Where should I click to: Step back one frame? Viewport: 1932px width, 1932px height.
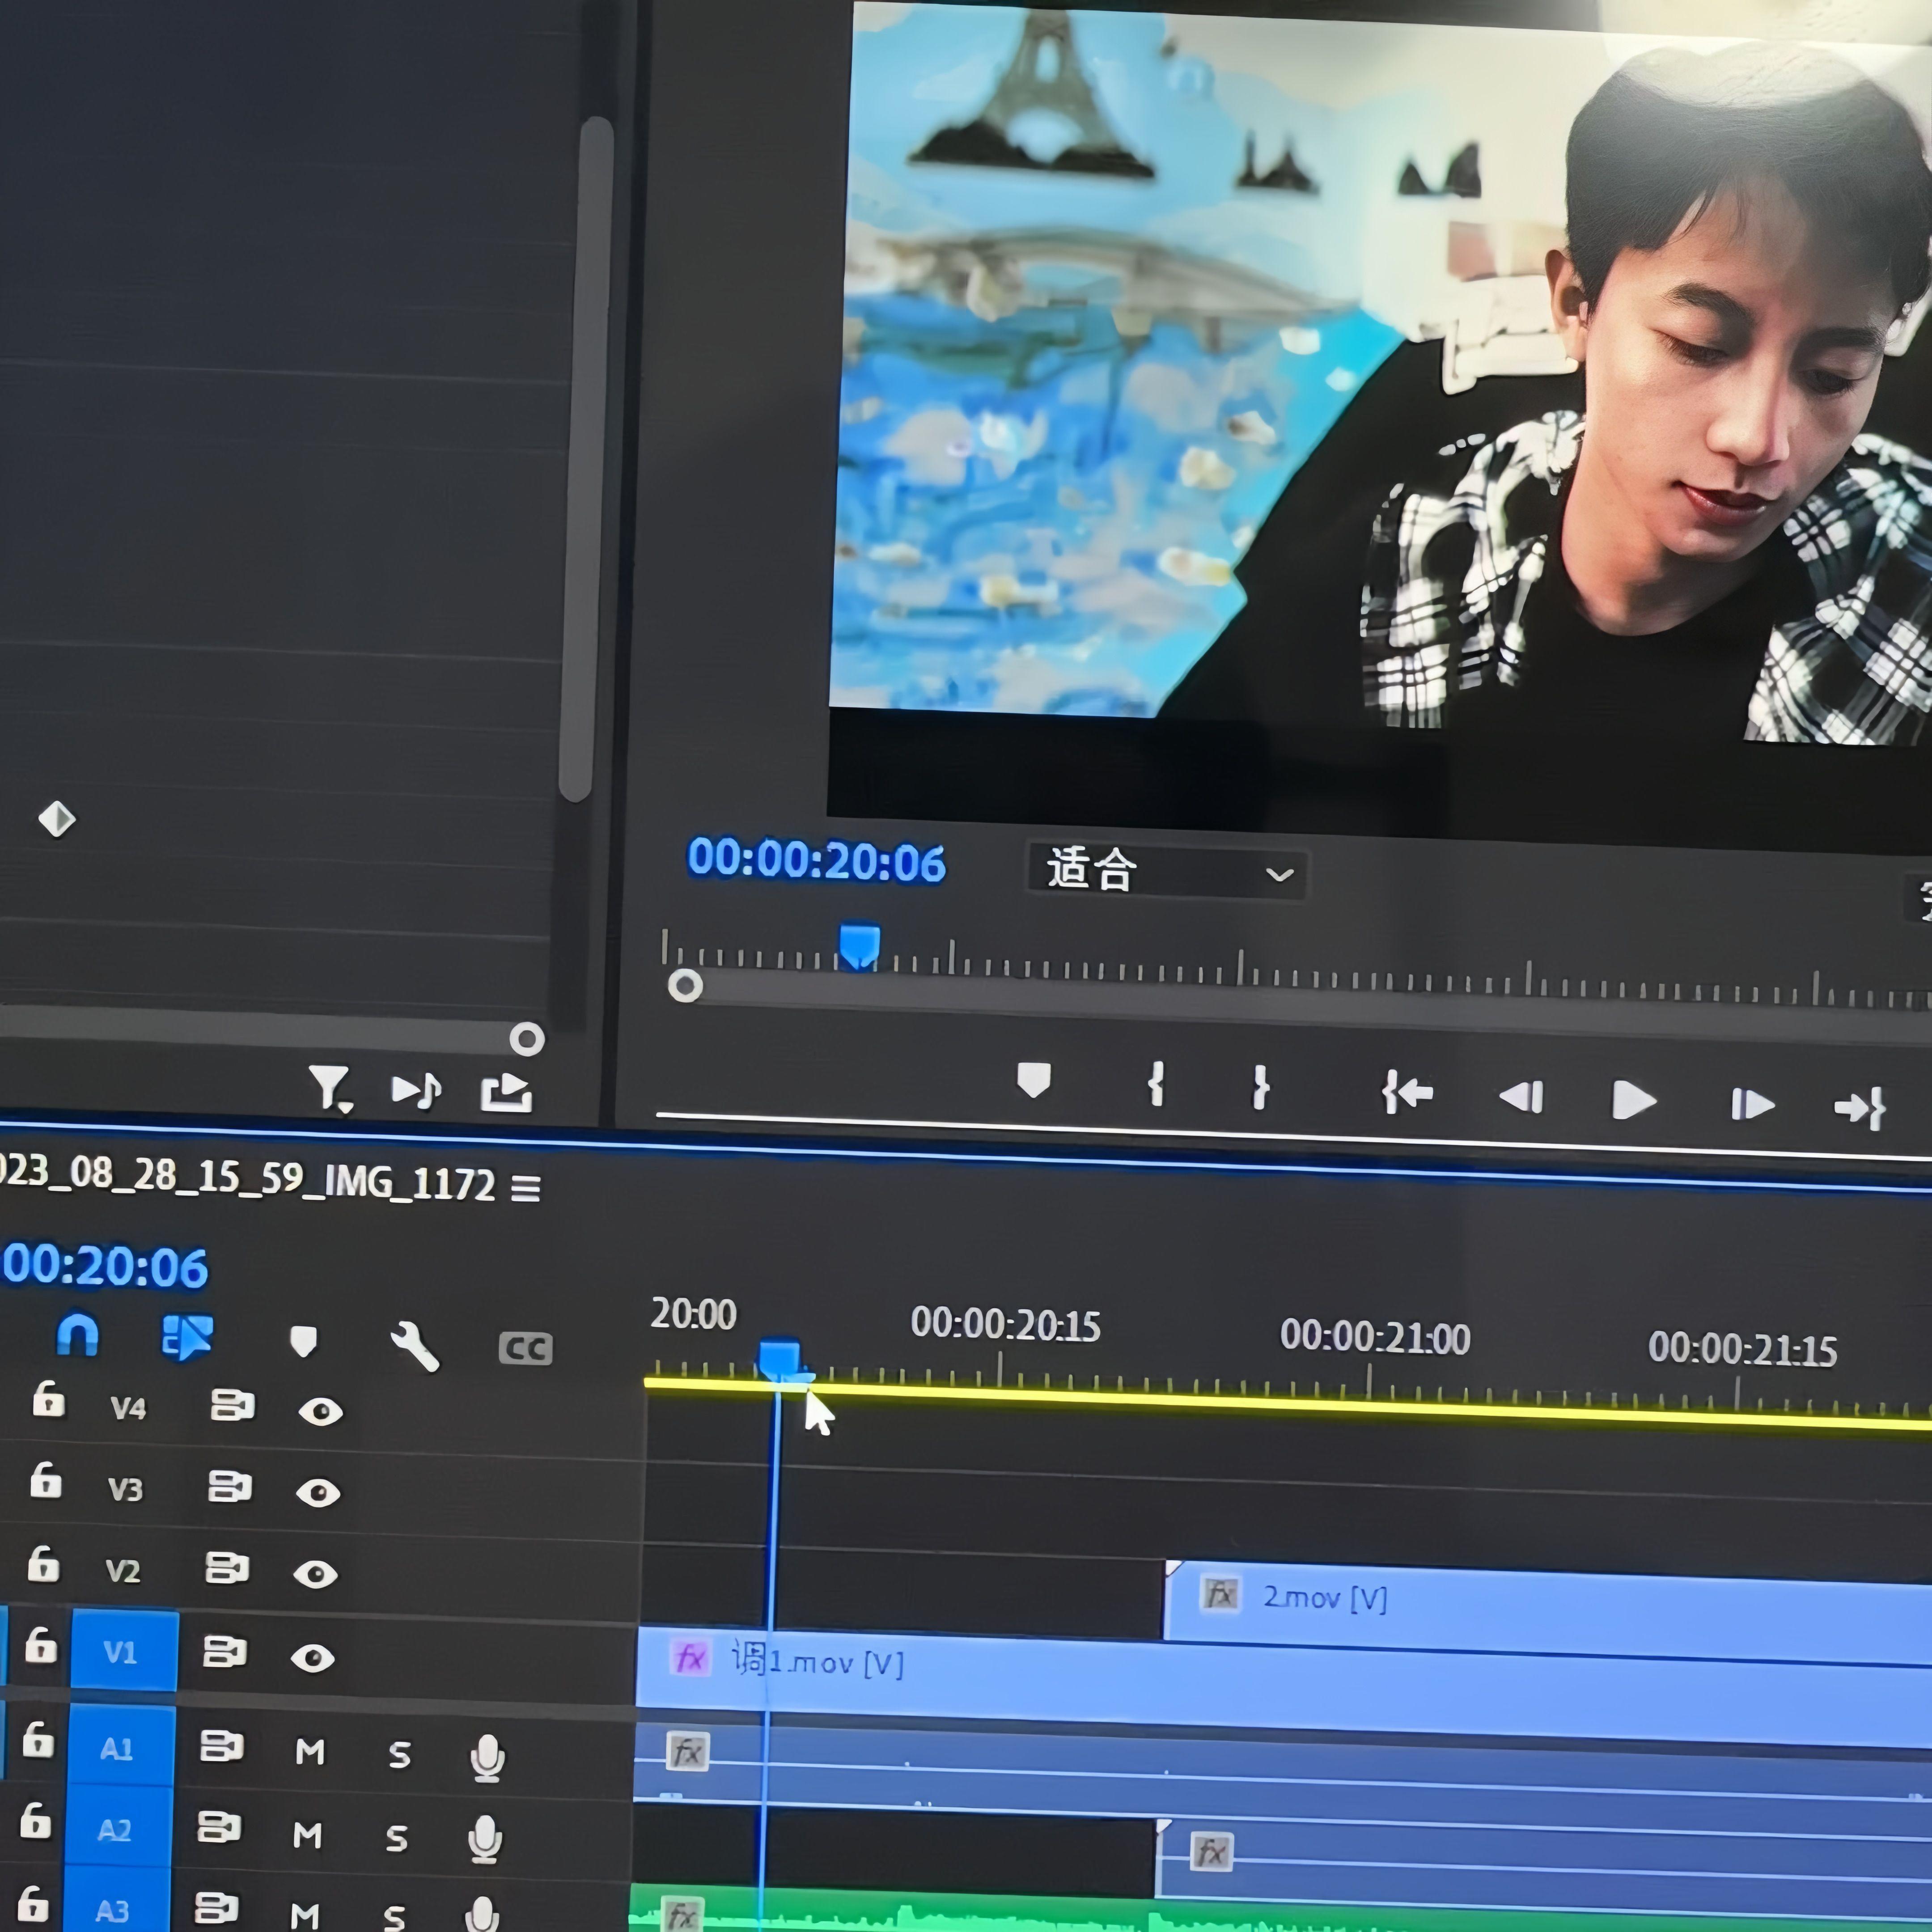click(1521, 1097)
